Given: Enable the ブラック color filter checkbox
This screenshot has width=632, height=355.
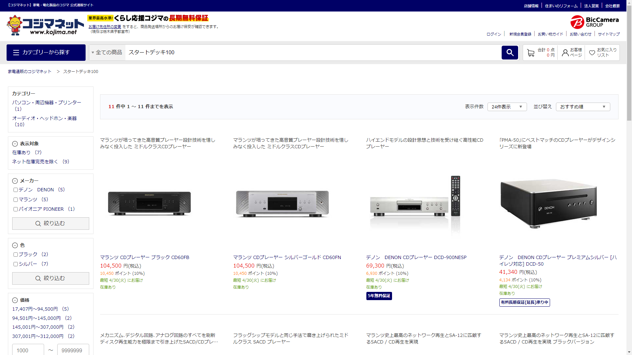Looking at the screenshot, I should 15,254.
